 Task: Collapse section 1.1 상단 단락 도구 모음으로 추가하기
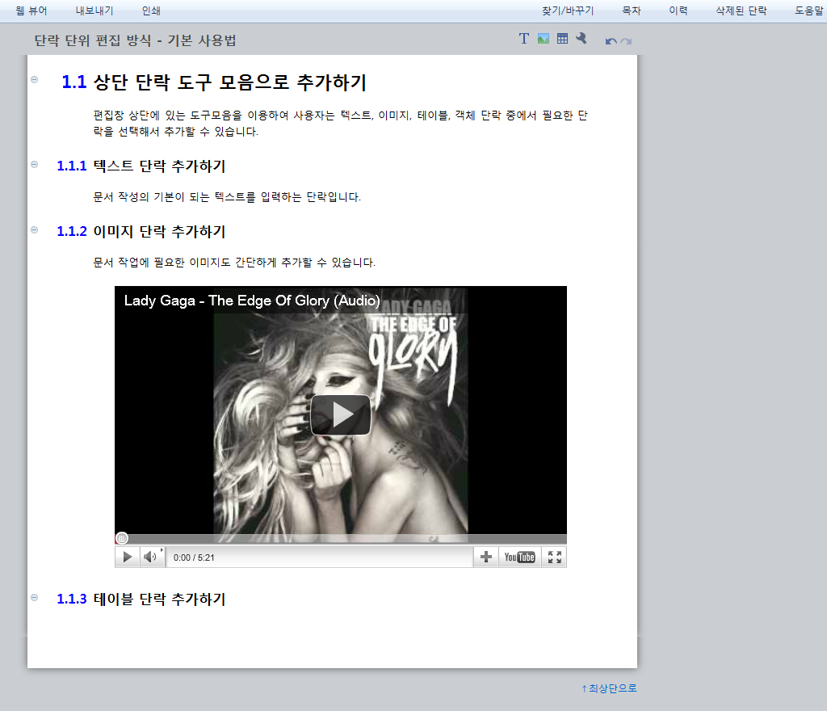tap(34, 80)
